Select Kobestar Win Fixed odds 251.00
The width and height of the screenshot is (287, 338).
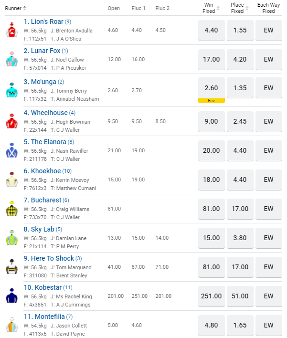point(211,296)
